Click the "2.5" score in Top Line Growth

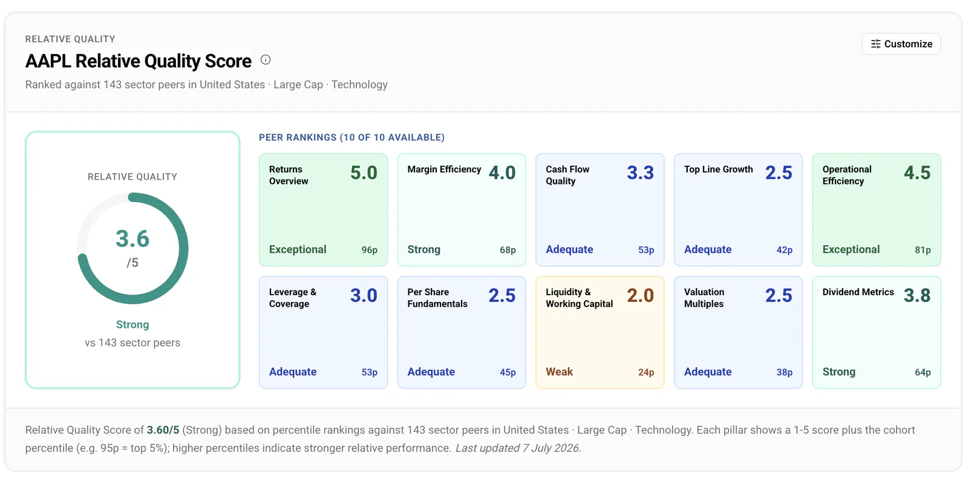pos(779,173)
